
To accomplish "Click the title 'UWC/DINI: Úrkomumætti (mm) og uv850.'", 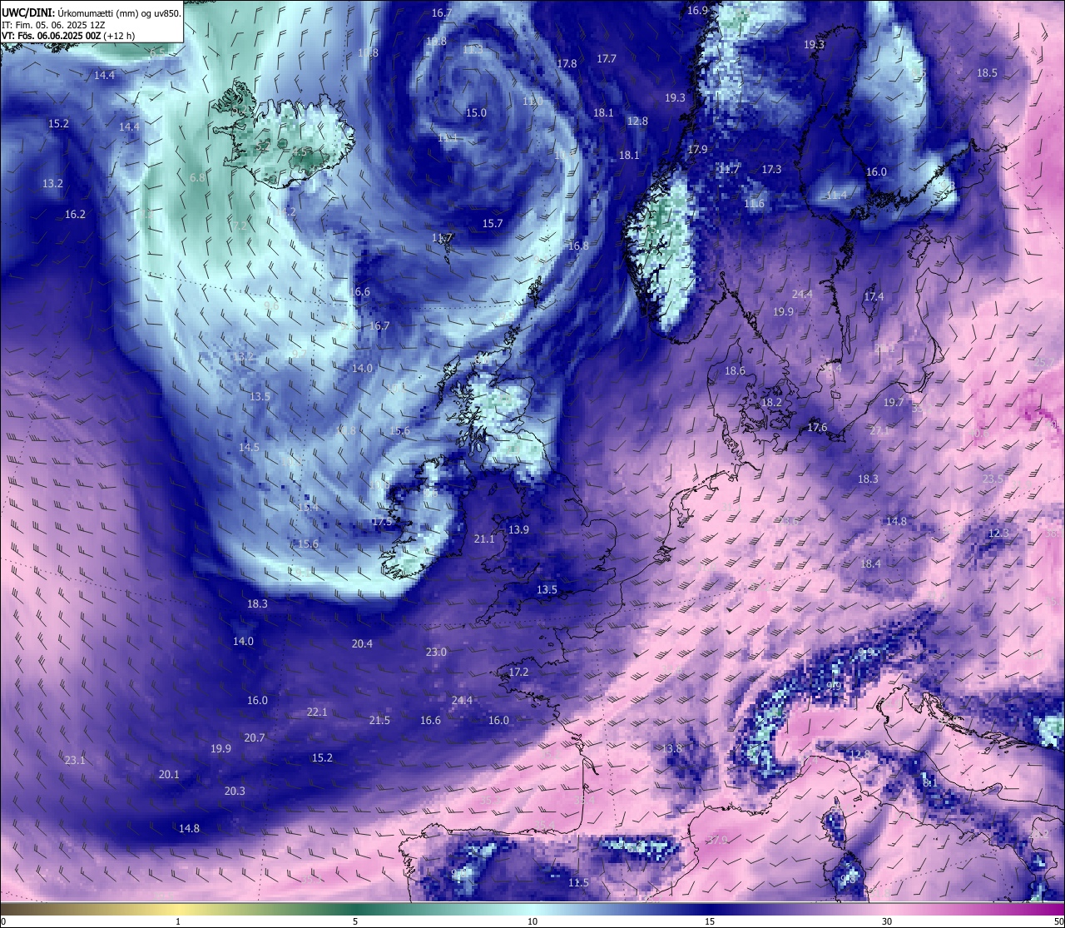I will pyautogui.click(x=91, y=12).
